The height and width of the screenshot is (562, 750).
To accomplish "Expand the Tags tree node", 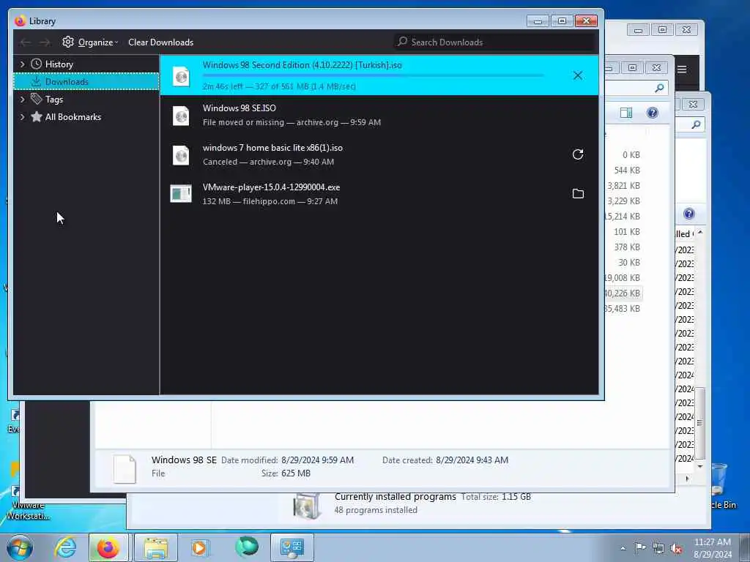I will 22,100.
